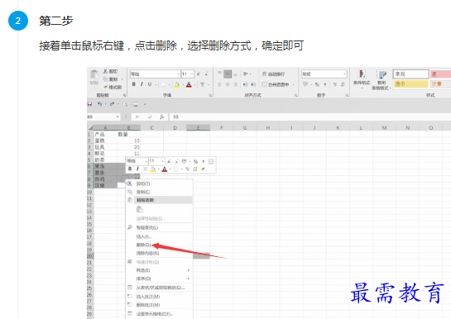The width and height of the screenshot is (451, 319).
Task: Choose 复制(C) in the context menu
Action: tap(160, 192)
